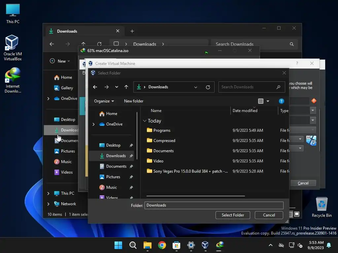Expand OneDrive in Explorer sidebar
338x253 pixels.
click(x=48, y=98)
